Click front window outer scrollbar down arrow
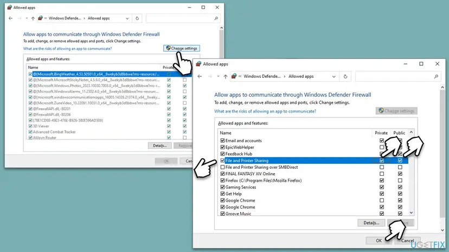 (442, 230)
